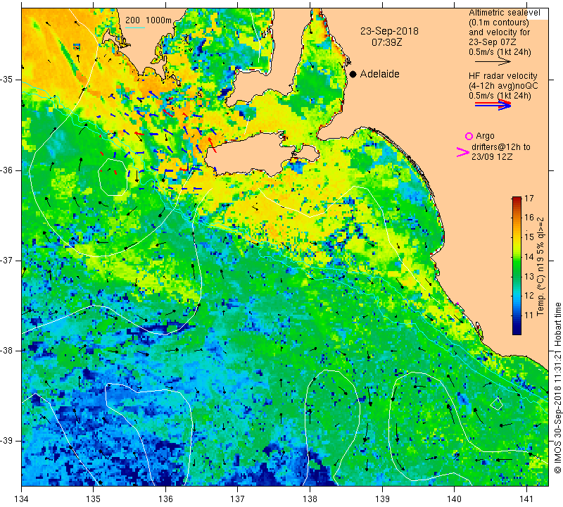563x507 pixels.
Task: Click the longitude label 138
Action: click(310, 499)
